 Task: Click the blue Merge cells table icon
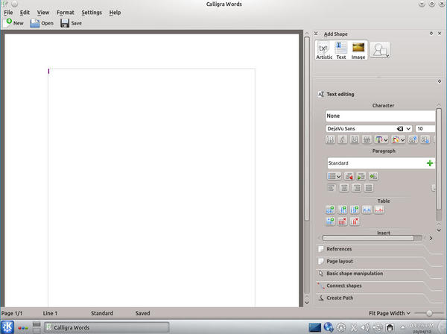367,210
